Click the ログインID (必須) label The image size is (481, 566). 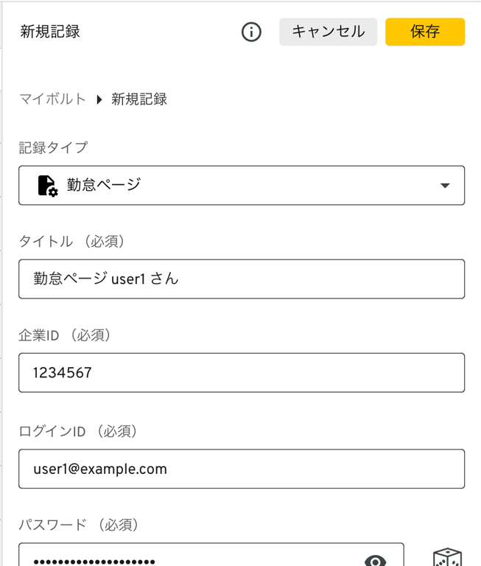coord(78,430)
